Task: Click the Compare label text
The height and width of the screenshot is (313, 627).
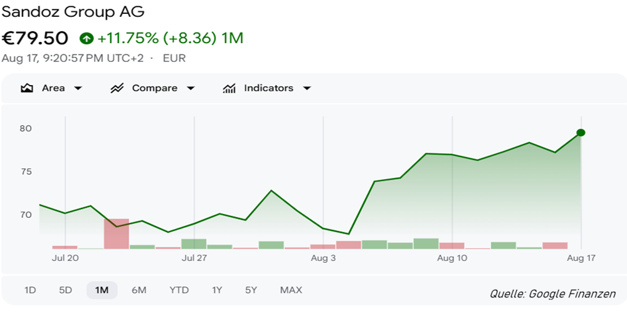Action: point(155,88)
